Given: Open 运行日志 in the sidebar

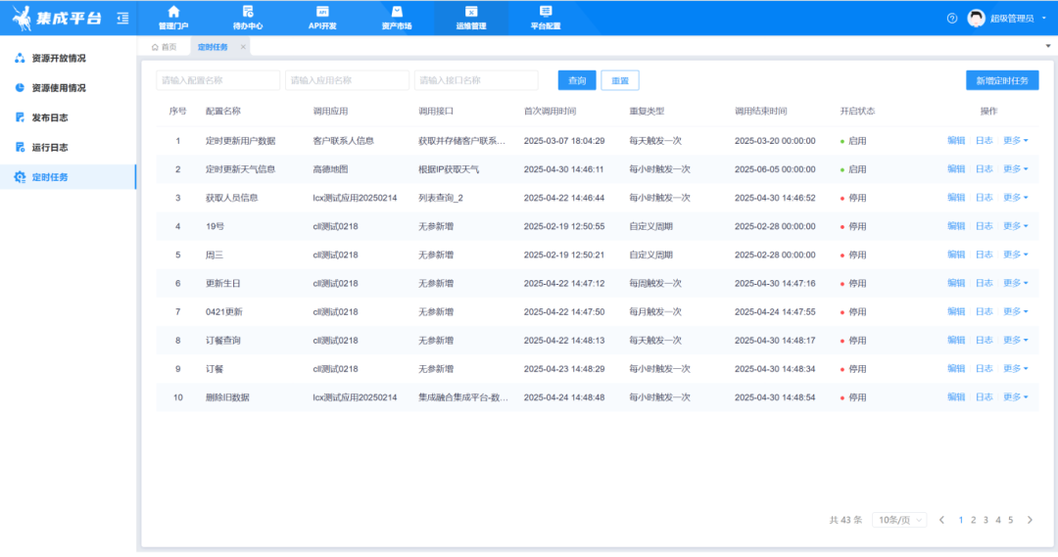Looking at the screenshot, I should tap(49, 148).
